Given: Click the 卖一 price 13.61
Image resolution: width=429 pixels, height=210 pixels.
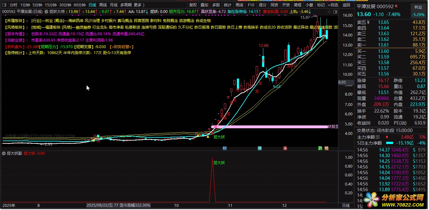Looking at the screenshot, I should point(384,45).
